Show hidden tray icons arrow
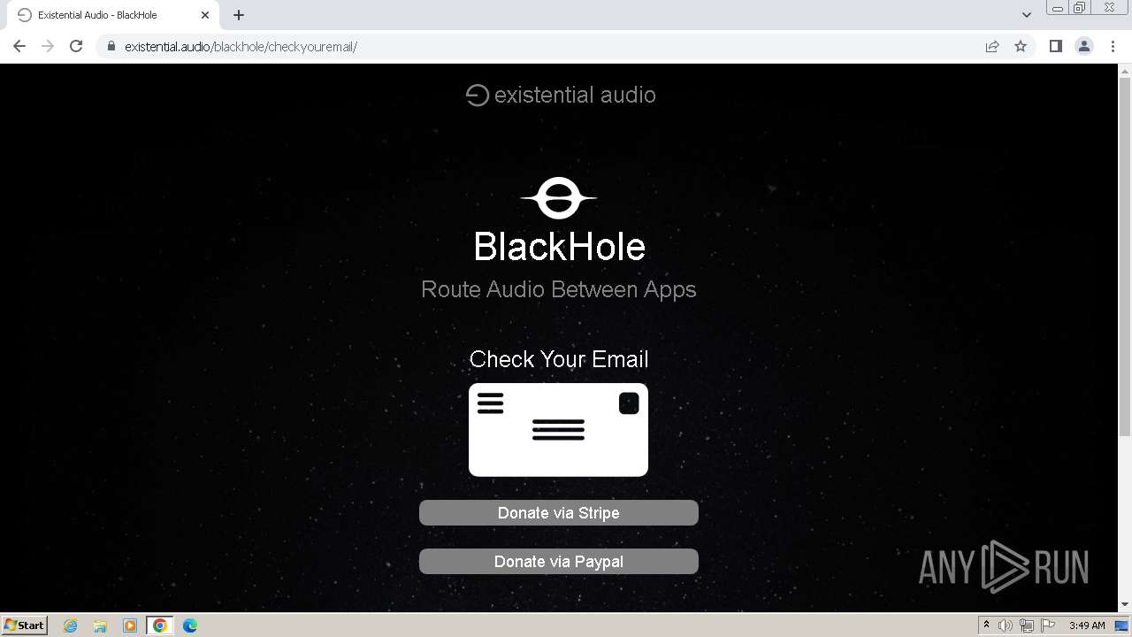The height and width of the screenshot is (637, 1132). point(986,625)
